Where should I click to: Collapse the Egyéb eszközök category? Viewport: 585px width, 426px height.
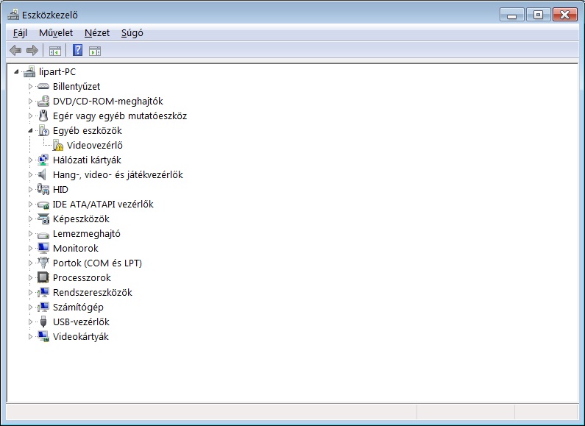(x=31, y=130)
